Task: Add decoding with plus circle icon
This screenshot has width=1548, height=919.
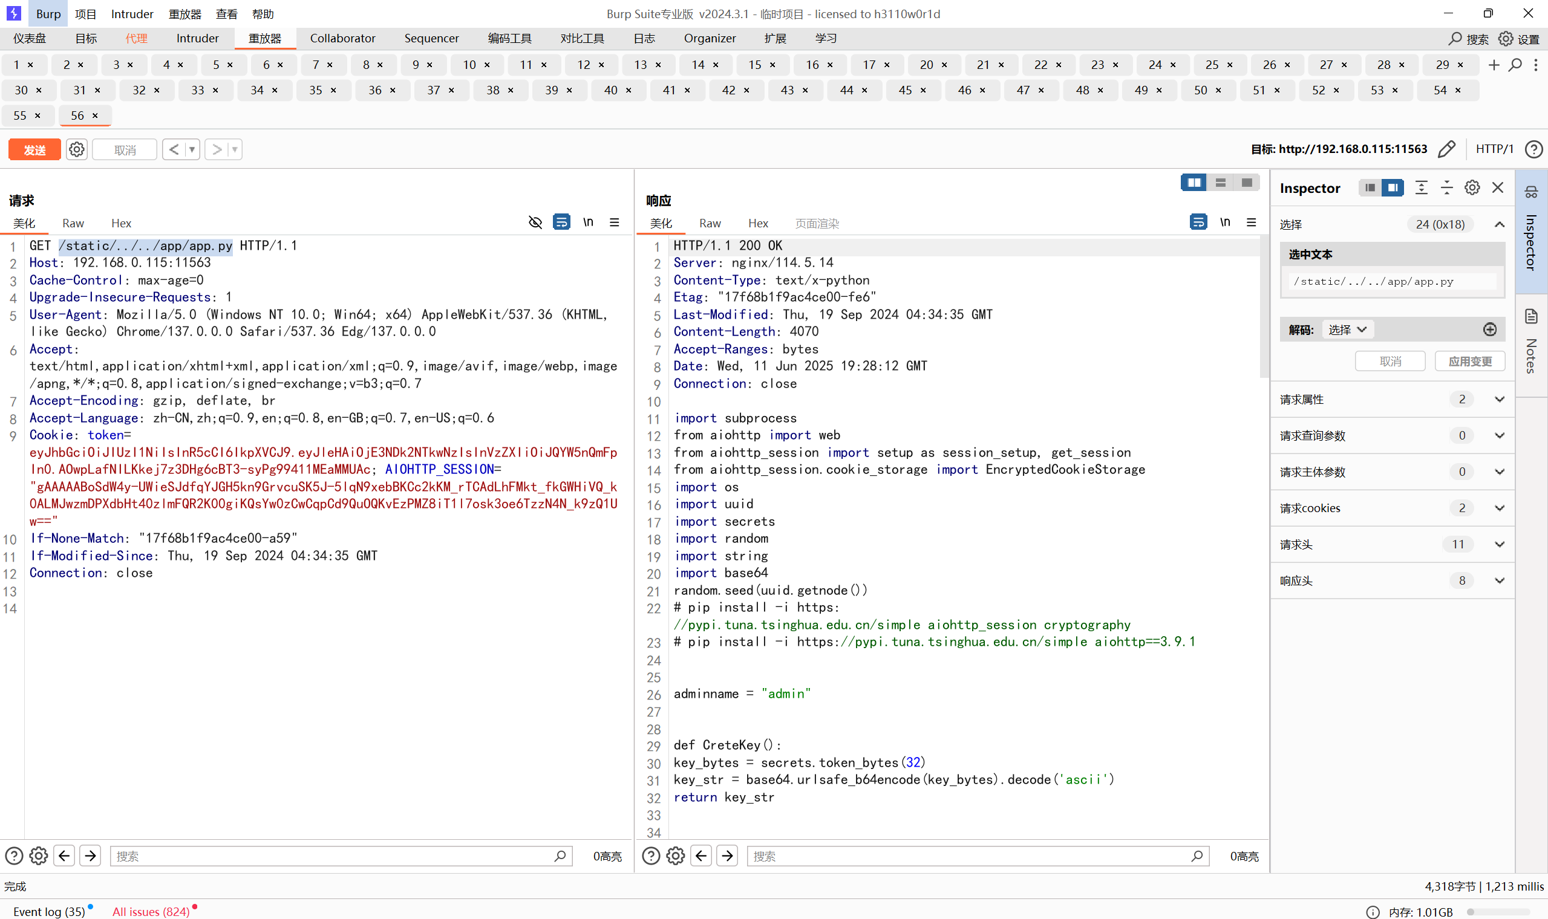Action: (1489, 330)
